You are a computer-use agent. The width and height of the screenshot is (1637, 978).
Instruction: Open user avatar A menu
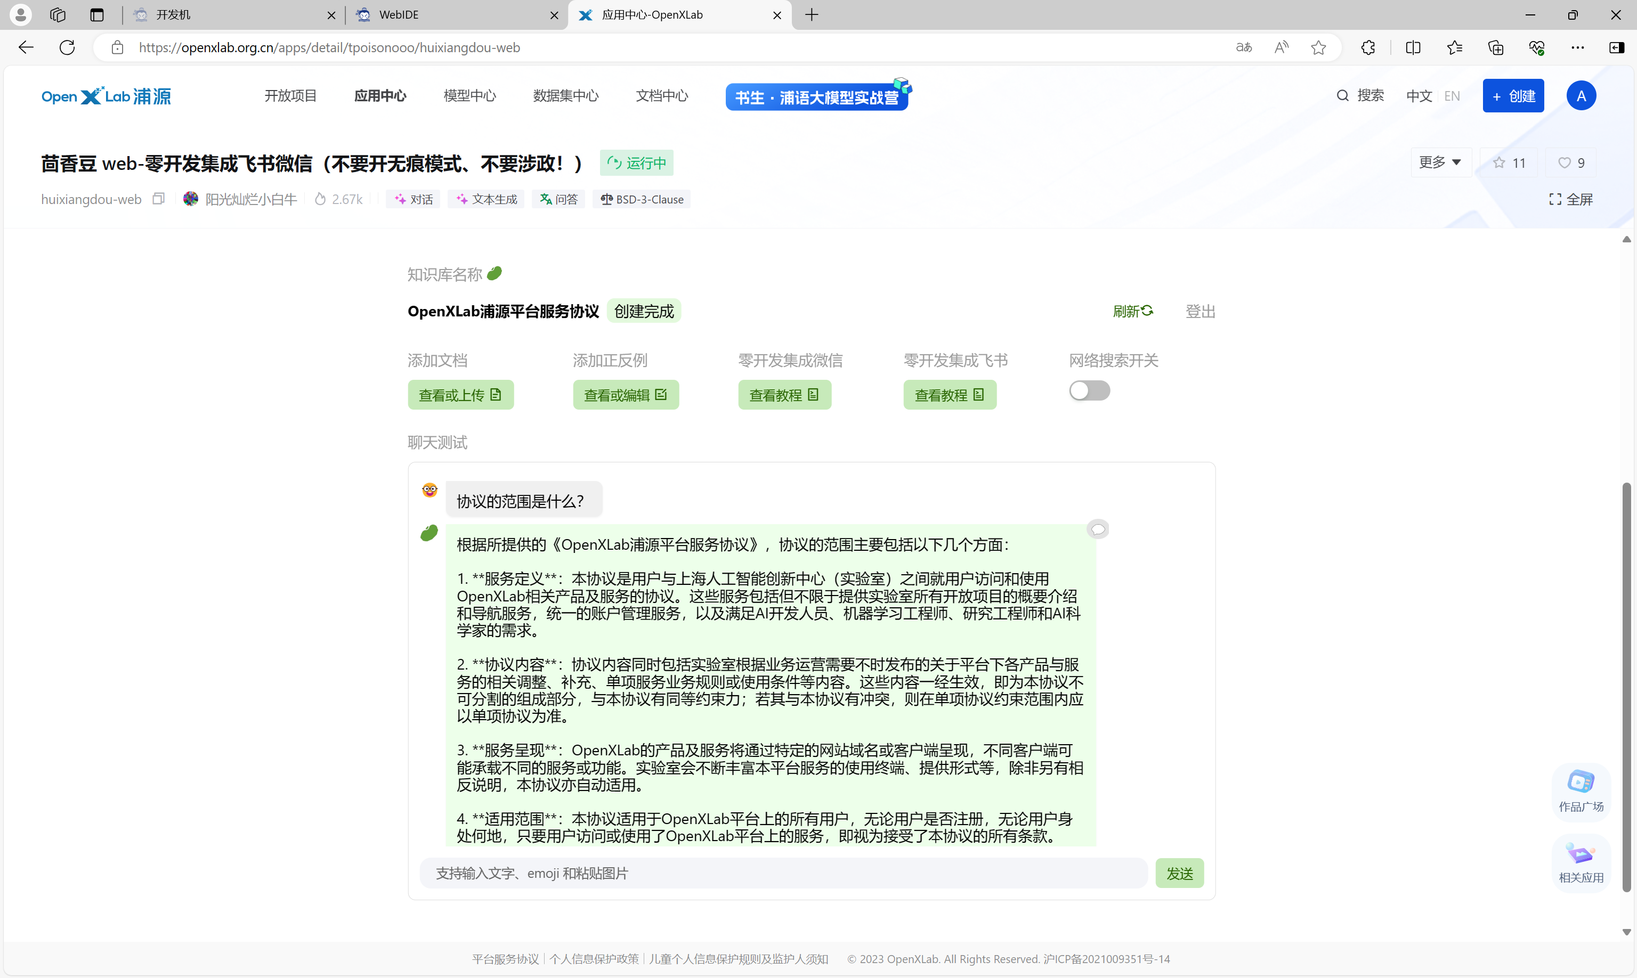1581,96
